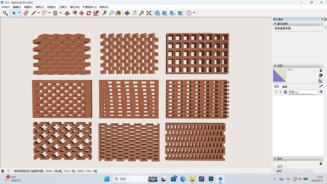Click the status bar info icon

(8, 171)
